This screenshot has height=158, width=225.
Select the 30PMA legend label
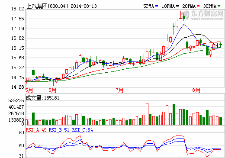[x=210, y=6]
